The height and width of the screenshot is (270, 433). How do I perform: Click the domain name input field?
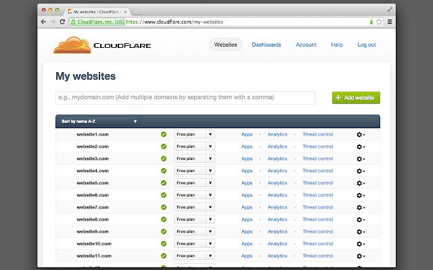point(185,98)
